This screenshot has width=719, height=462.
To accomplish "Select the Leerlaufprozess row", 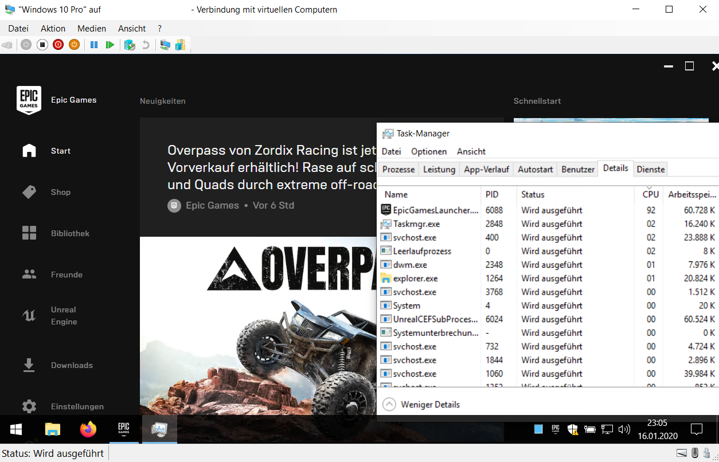I will pos(549,251).
